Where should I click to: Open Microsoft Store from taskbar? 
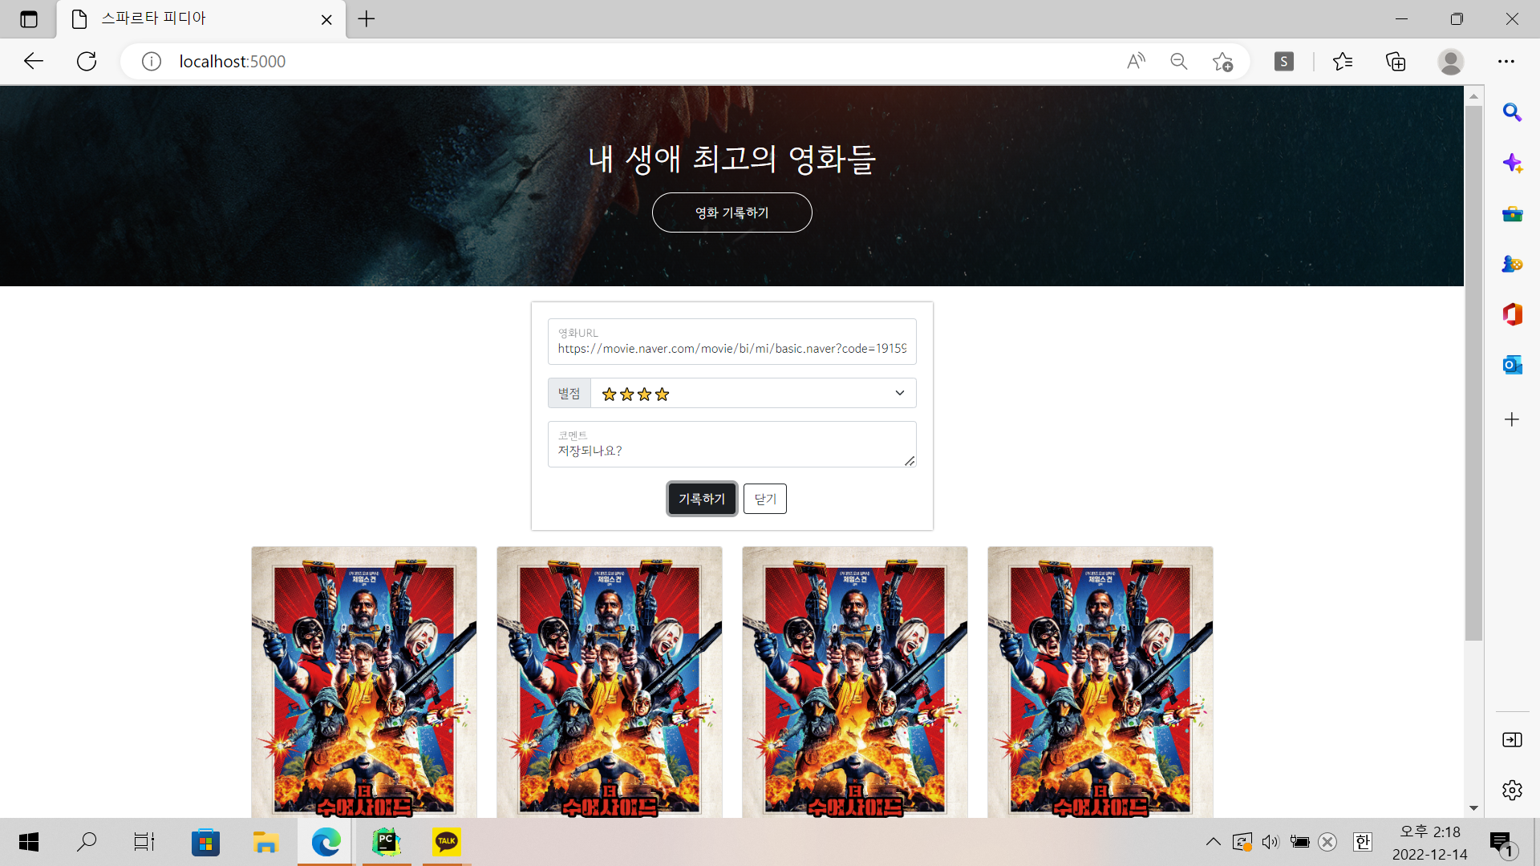point(205,842)
